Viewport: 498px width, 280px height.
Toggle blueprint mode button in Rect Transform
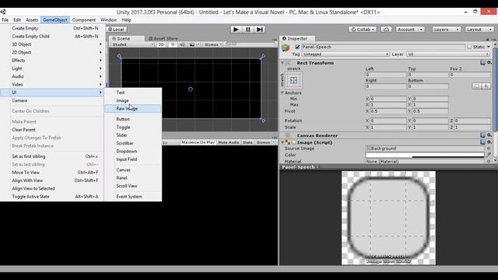pos(477,86)
